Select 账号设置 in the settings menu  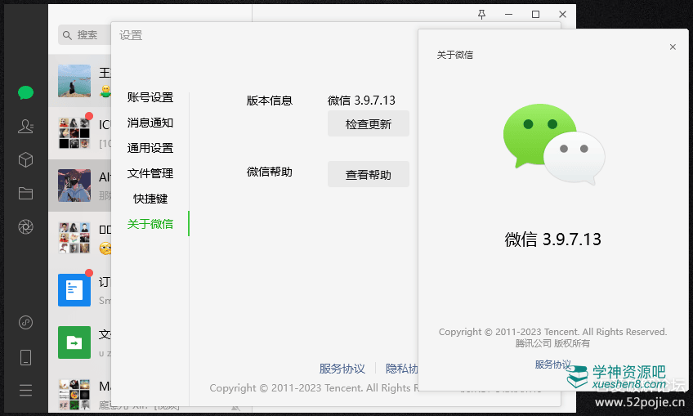[x=150, y=97]
